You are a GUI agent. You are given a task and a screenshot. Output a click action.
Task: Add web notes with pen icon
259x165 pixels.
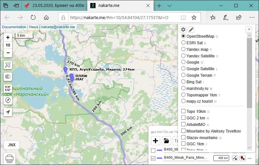pyautogui.click(x=226, y=17)
